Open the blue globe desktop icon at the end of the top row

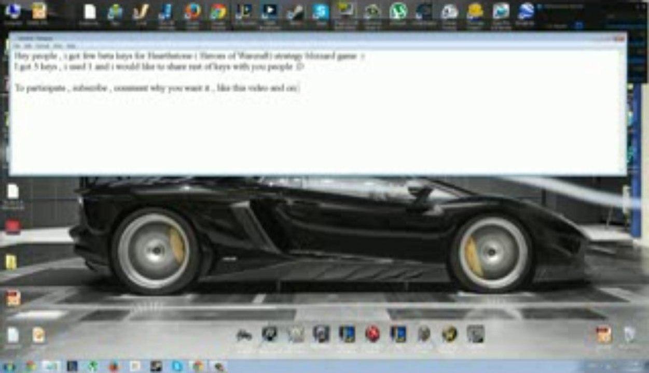(x=526, y=12)
